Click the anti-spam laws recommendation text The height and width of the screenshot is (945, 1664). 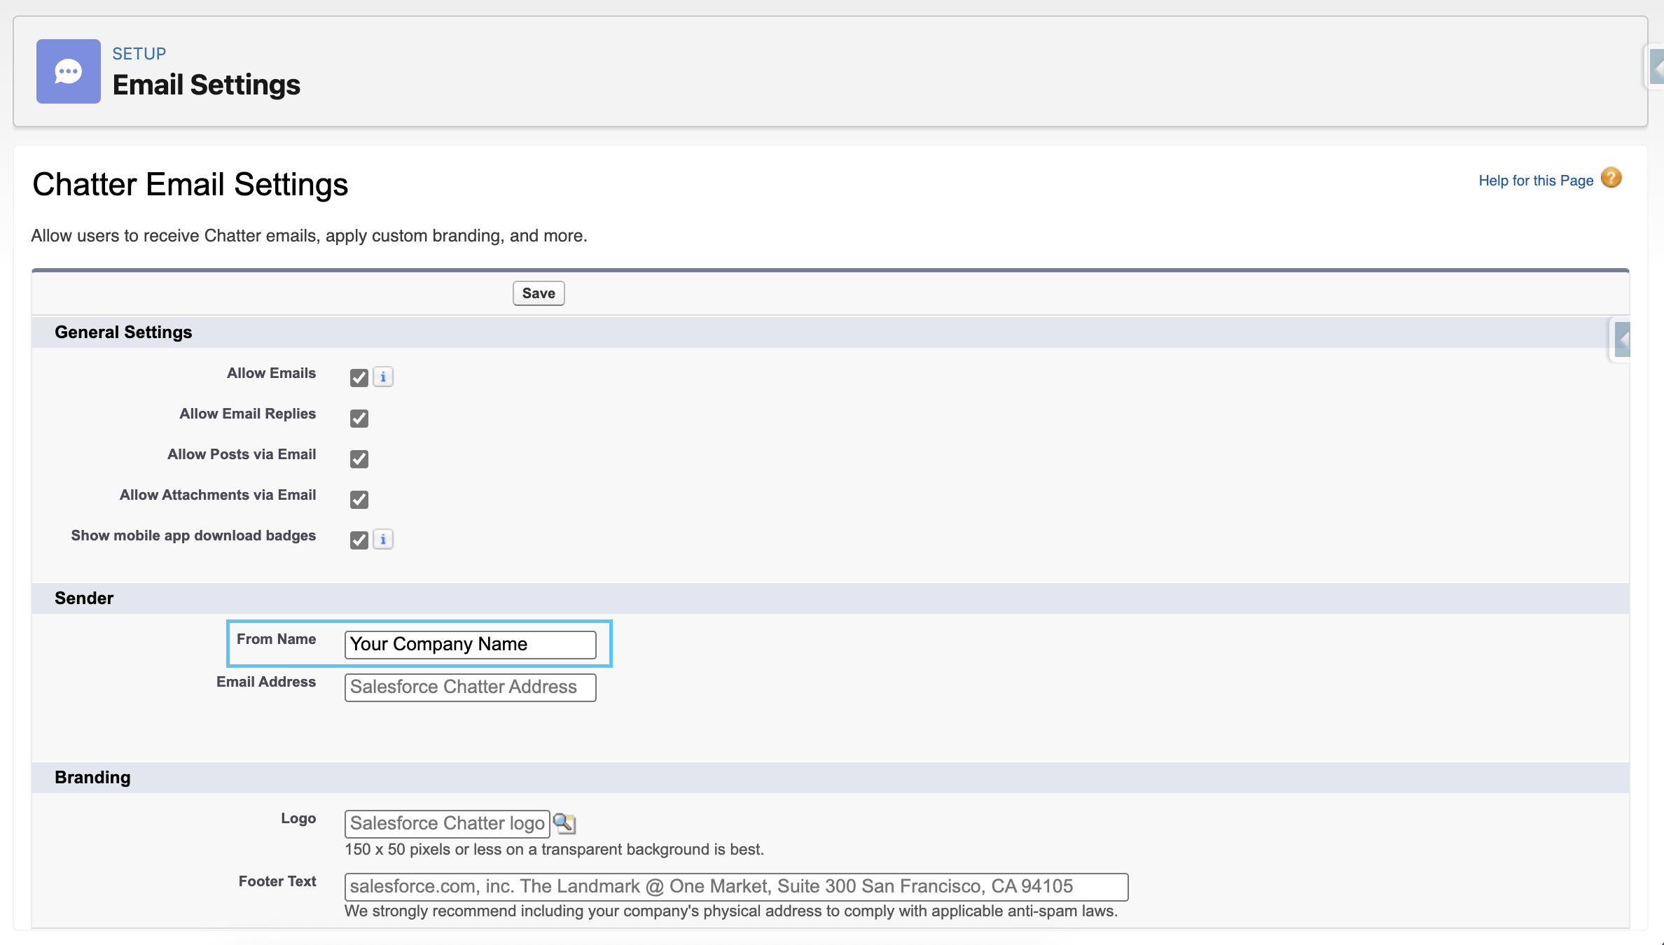(731, 911)
